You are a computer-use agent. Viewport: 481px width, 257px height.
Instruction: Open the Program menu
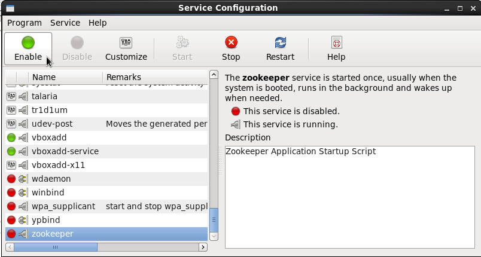(25, 23)
